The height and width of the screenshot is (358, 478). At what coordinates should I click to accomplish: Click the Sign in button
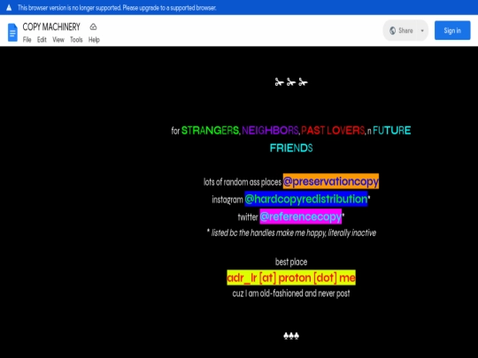click(452, 30)
